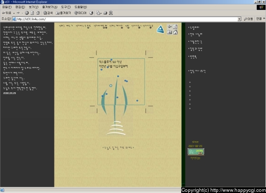Image resolution: width=266 pixels, height=193 pixels.
Task: Click the 2001-08-23 since date text
Action: pos(195,146)
